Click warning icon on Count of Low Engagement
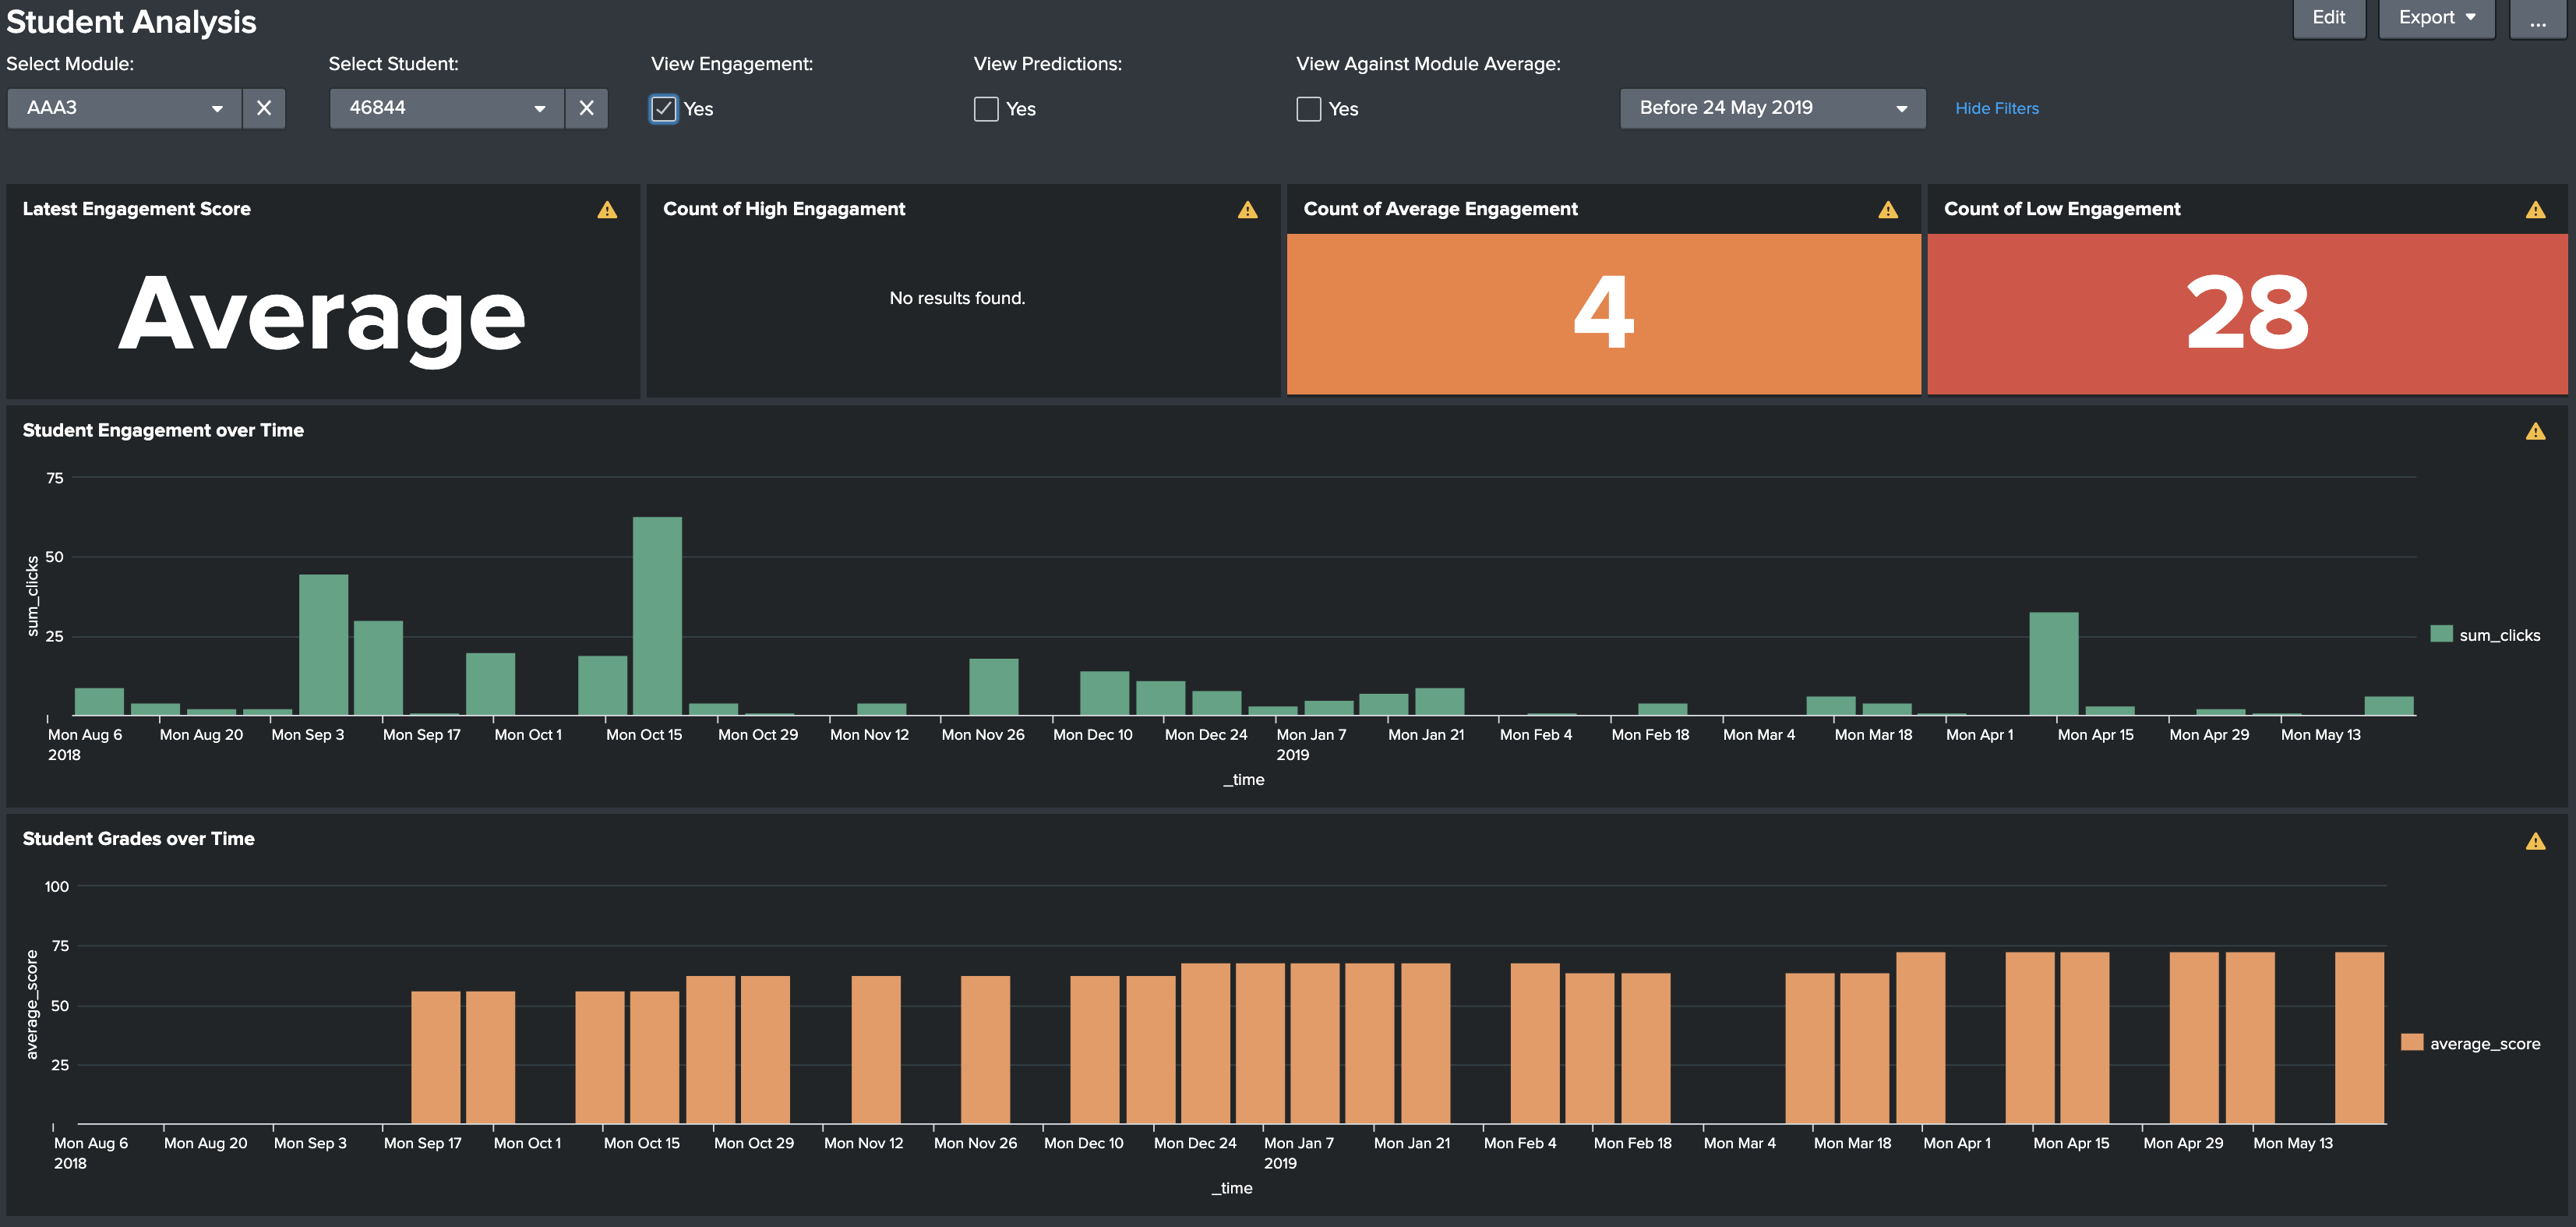Screen dimensions: 2576x1227 pos(2535,209)
